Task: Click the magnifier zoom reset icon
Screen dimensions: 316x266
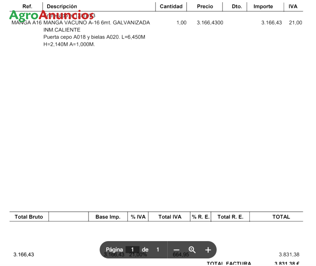Action: pyautogui.click(x=192, y=250)
